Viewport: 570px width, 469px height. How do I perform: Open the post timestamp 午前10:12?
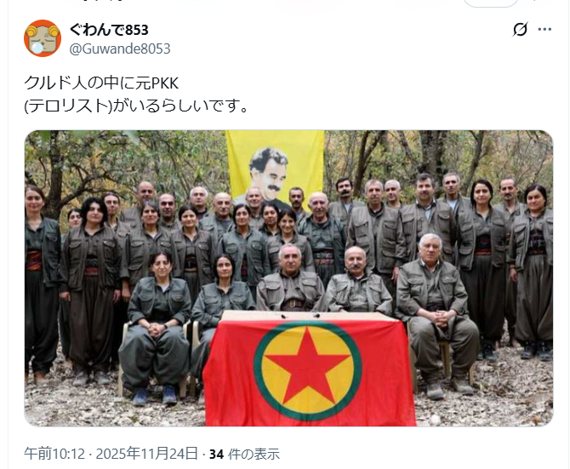54,454
